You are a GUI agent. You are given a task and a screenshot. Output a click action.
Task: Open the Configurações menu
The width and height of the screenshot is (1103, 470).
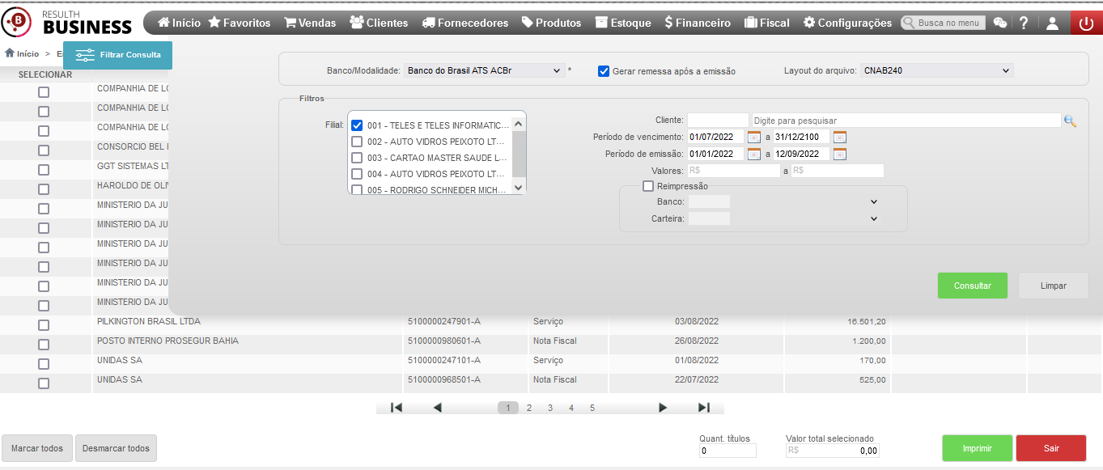coord(847,23)
